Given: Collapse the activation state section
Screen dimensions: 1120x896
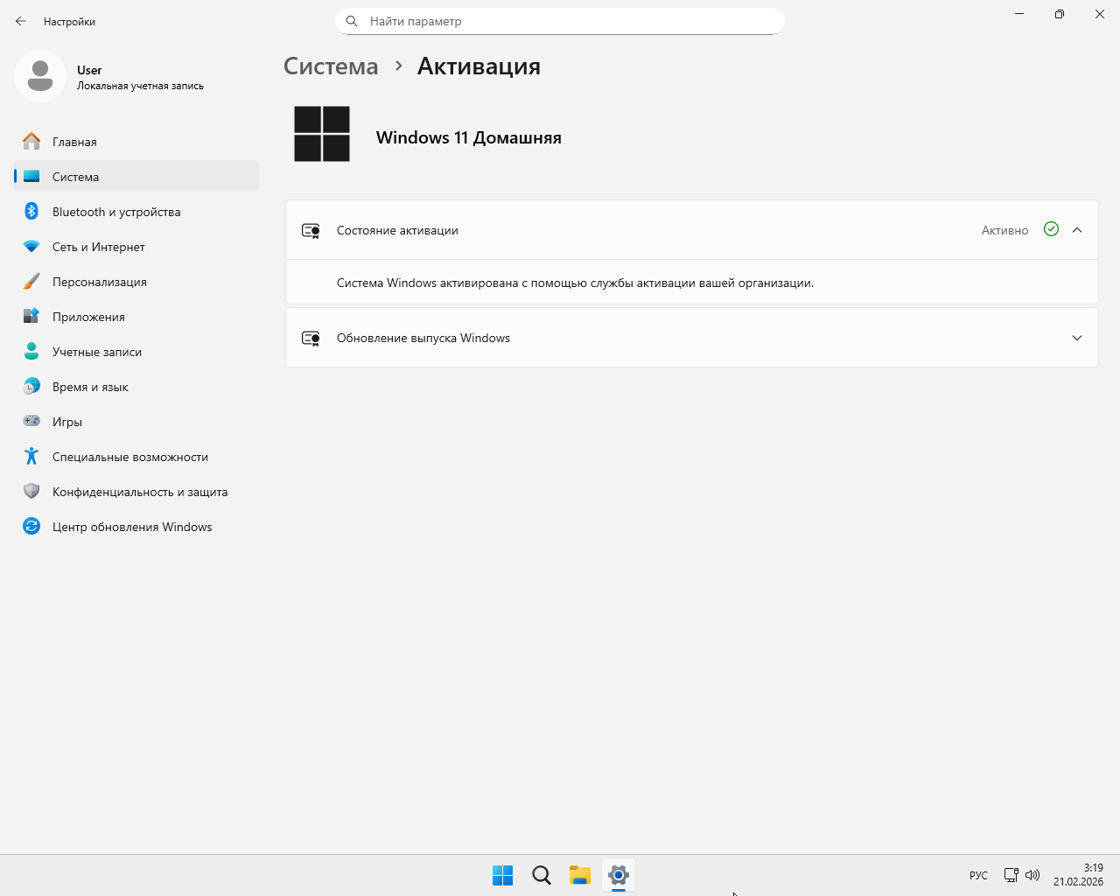Looking at the screenshot, I should tap(1077, 230).
